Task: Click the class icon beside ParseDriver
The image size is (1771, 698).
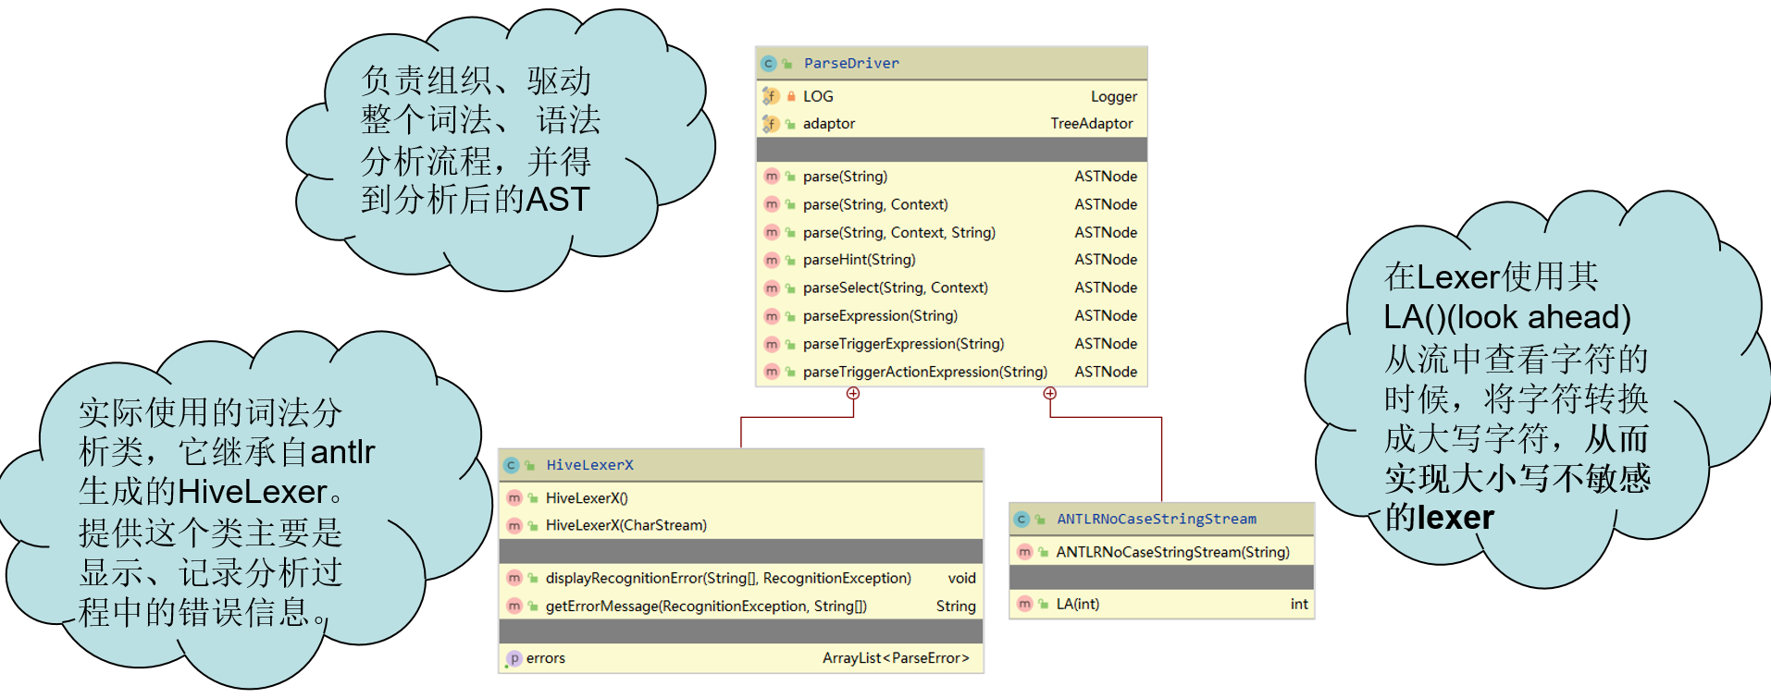Action: point(769,64)
